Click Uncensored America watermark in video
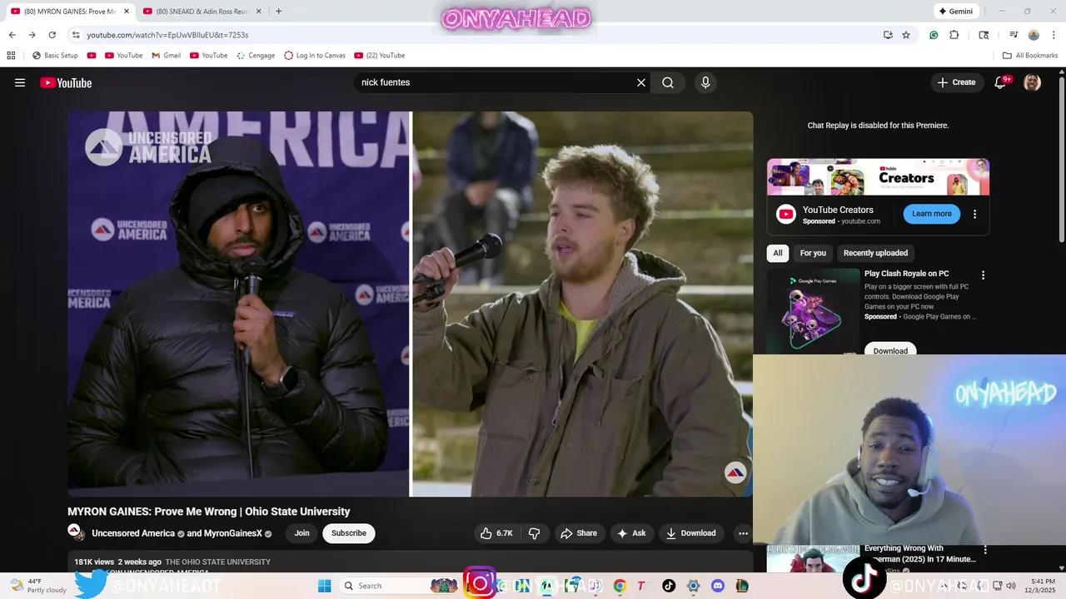The width and height of the screenshot is (1066, 599). pyautogui.click(x=735, y=473)
